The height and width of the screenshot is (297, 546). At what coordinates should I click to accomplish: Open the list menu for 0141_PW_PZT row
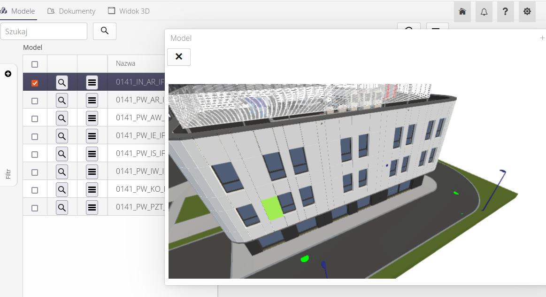[92, 207]
